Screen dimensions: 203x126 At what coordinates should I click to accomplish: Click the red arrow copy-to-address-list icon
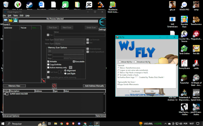point(43,81)
